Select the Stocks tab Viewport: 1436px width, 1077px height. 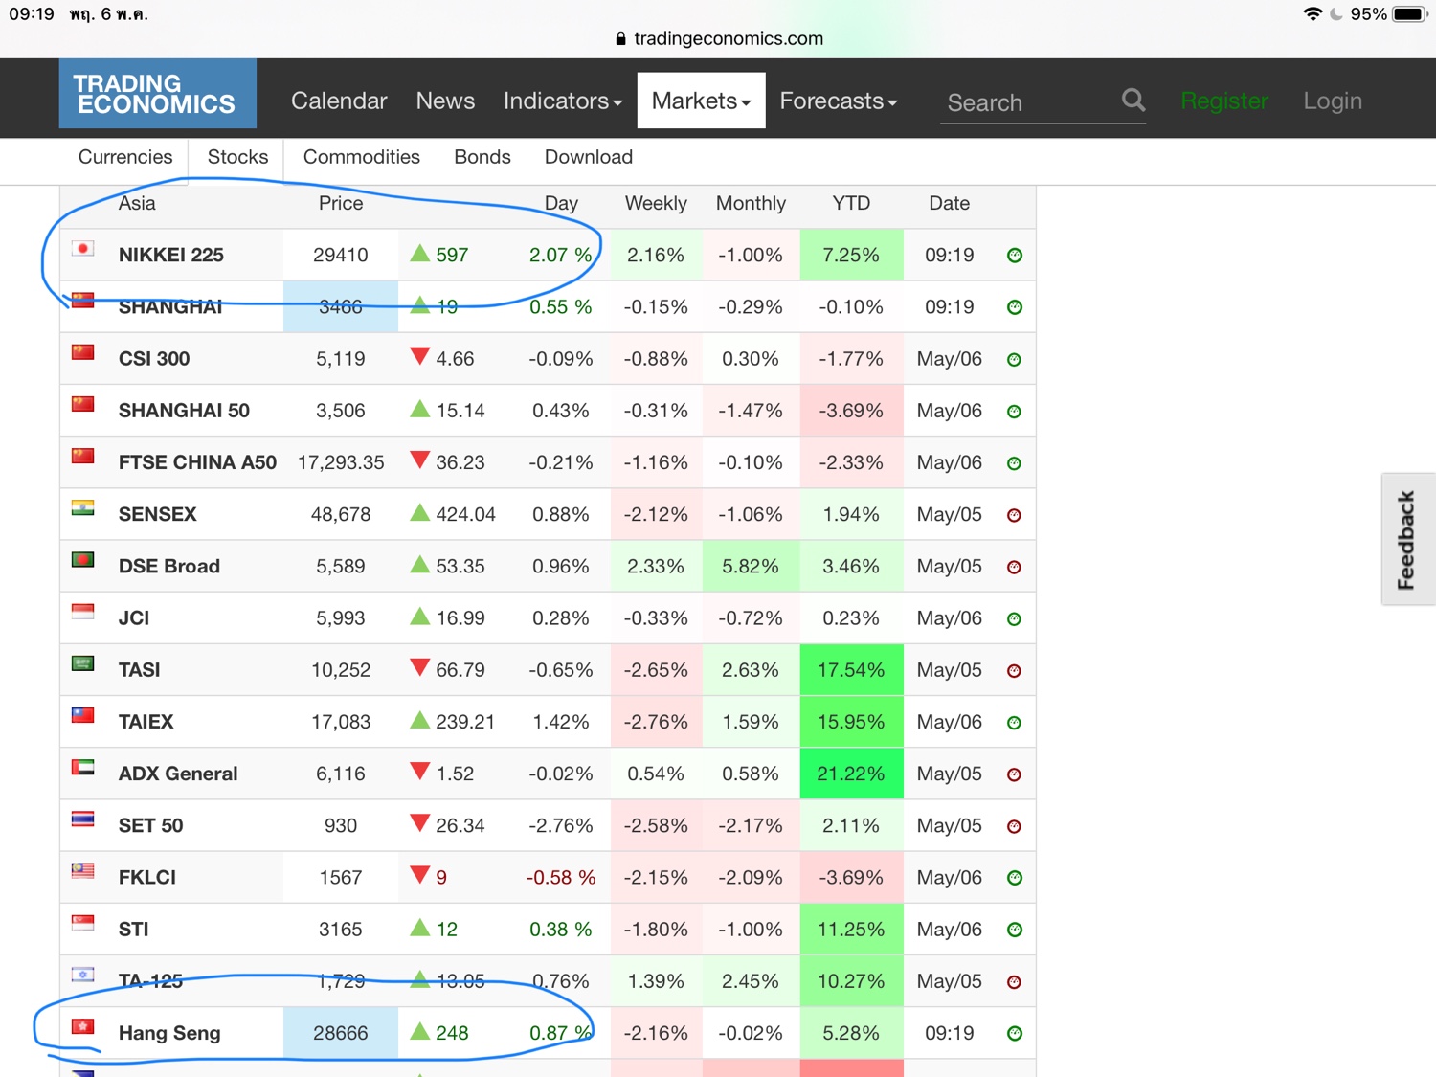click(x=237, y=157)
